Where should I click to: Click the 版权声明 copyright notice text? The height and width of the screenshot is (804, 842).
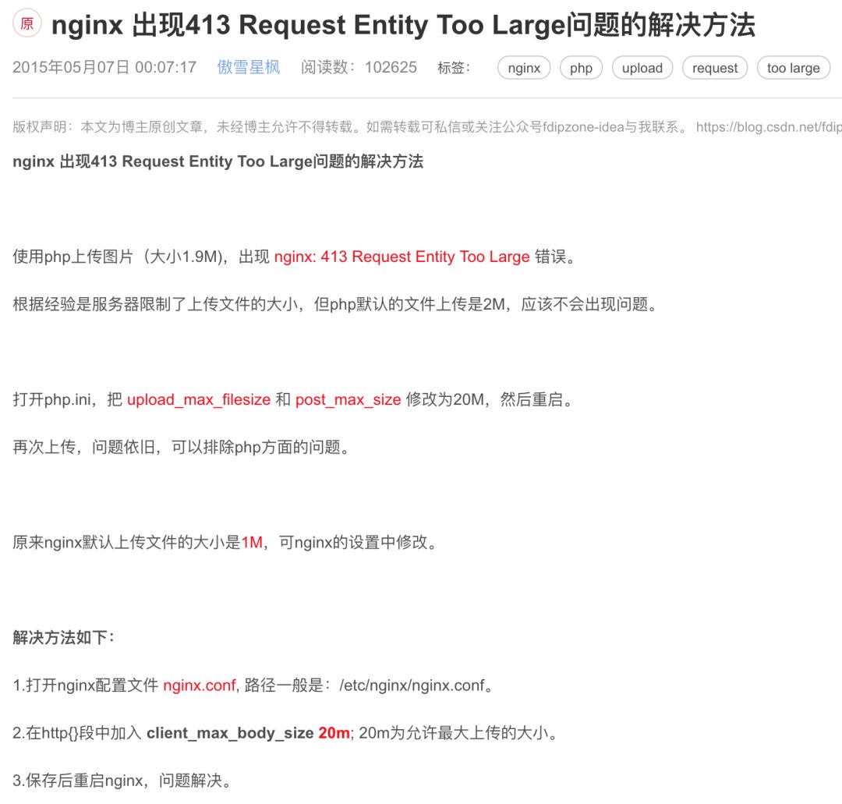(x=349, y=127)
